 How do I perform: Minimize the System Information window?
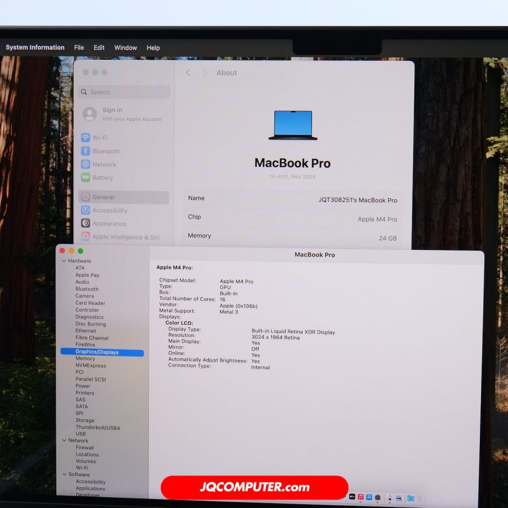(x=71, y=251)
